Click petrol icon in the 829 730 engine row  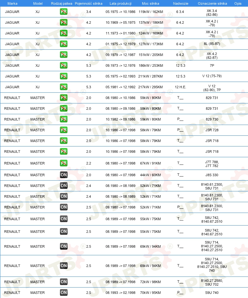click(x=64, y=119)
